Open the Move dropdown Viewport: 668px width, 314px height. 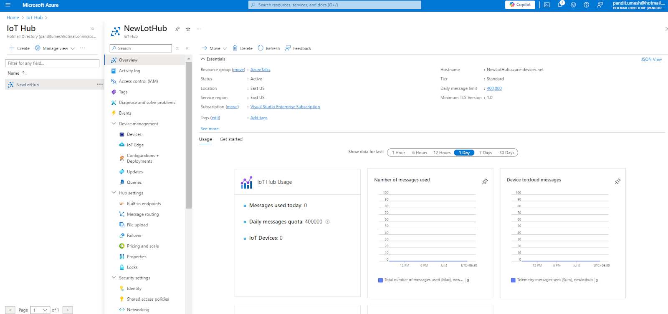point(214,48)
